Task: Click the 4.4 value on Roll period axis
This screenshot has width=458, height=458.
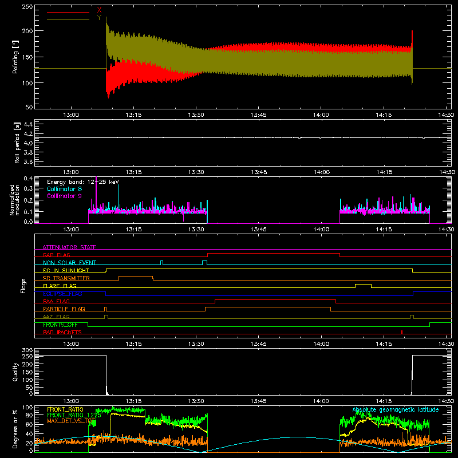Action: click(28, 124)
